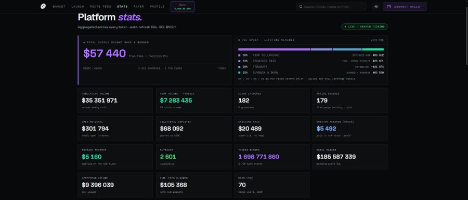Viewport: 468px width, 200px height.
Task: Click the magnifier icon in the search box
Action: tap(301, 7)
